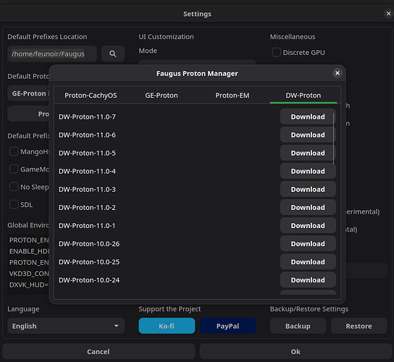This screenshot has height=362, width=394.
Task: Click the /home/feunoir/Faugus path field
Action: (52, 54)
